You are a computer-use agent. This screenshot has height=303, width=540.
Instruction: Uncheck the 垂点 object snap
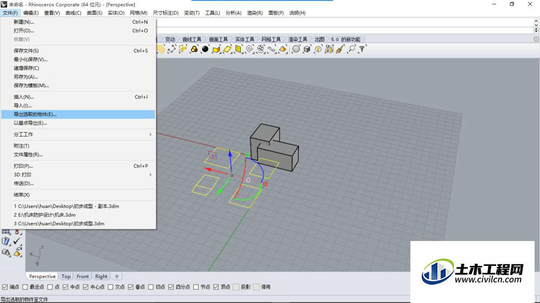pos(131,287)
